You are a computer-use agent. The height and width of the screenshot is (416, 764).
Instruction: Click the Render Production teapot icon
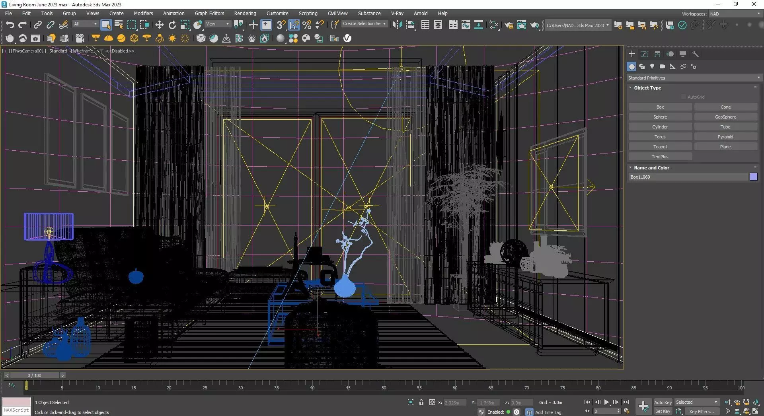click(x=534, y=25)
